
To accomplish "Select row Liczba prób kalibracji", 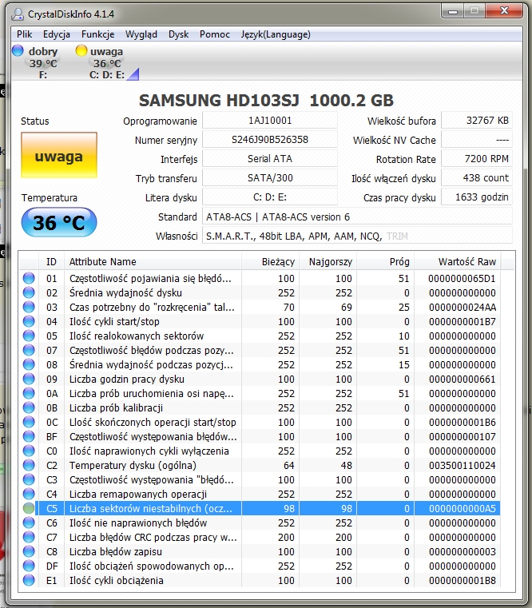I will pyautogui.click(x=260, y=407).
